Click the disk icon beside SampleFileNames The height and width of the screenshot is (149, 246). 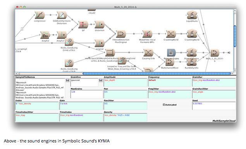point(68,80)
